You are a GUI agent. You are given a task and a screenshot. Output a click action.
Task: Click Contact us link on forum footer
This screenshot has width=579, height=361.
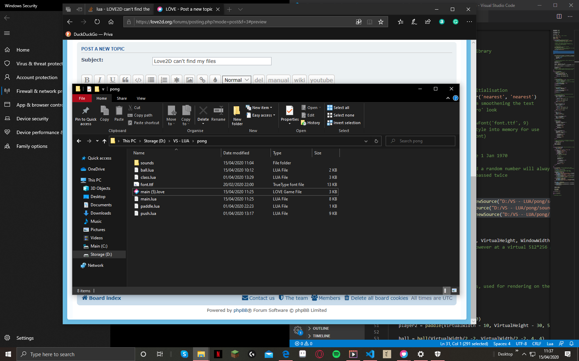point(258,298)
